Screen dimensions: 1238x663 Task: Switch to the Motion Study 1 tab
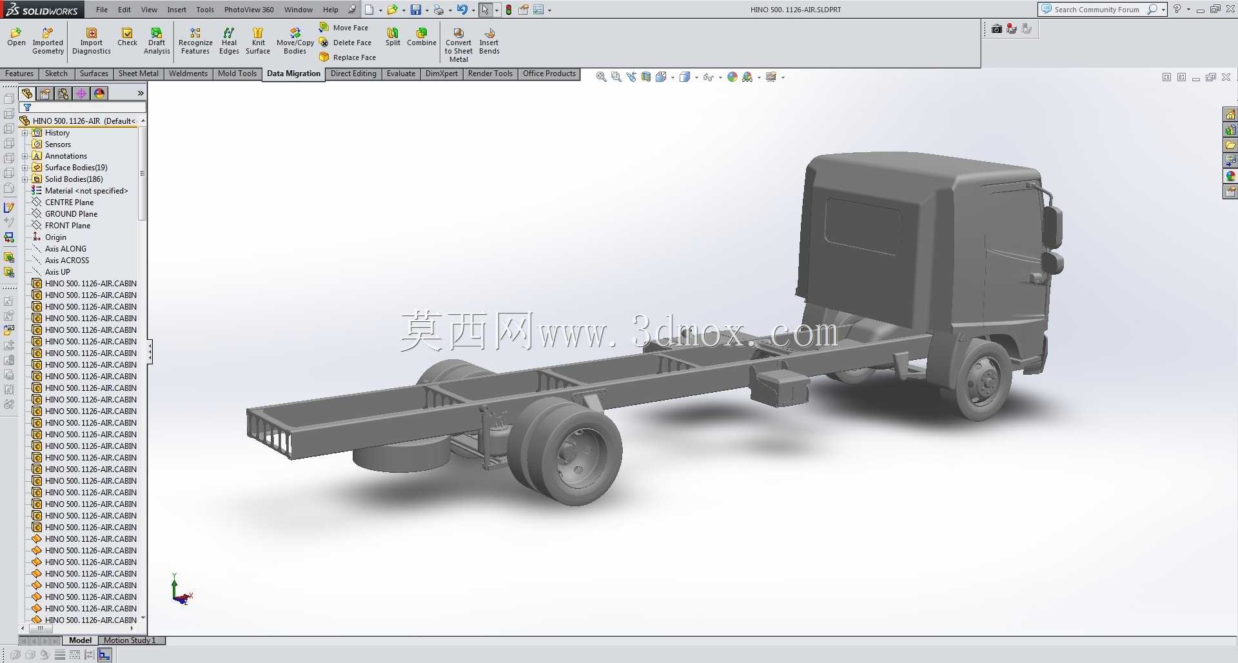click(132, 640)
